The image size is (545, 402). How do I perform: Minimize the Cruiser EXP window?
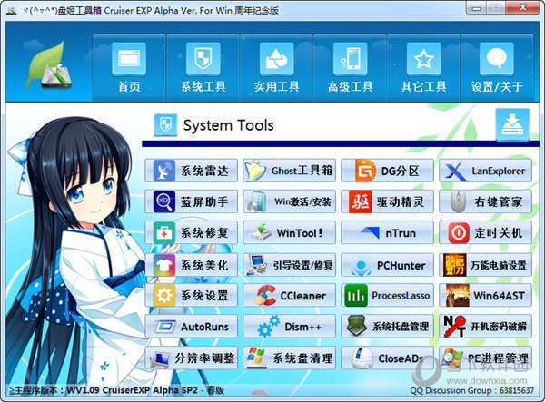(477, 8)
